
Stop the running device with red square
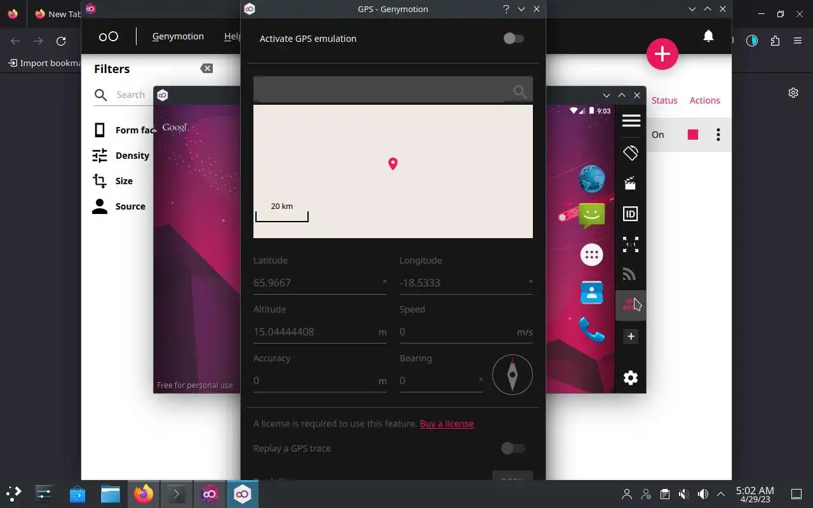[693, 135]
